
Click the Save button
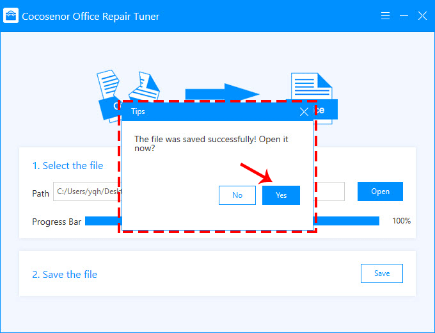pos(382,273)
